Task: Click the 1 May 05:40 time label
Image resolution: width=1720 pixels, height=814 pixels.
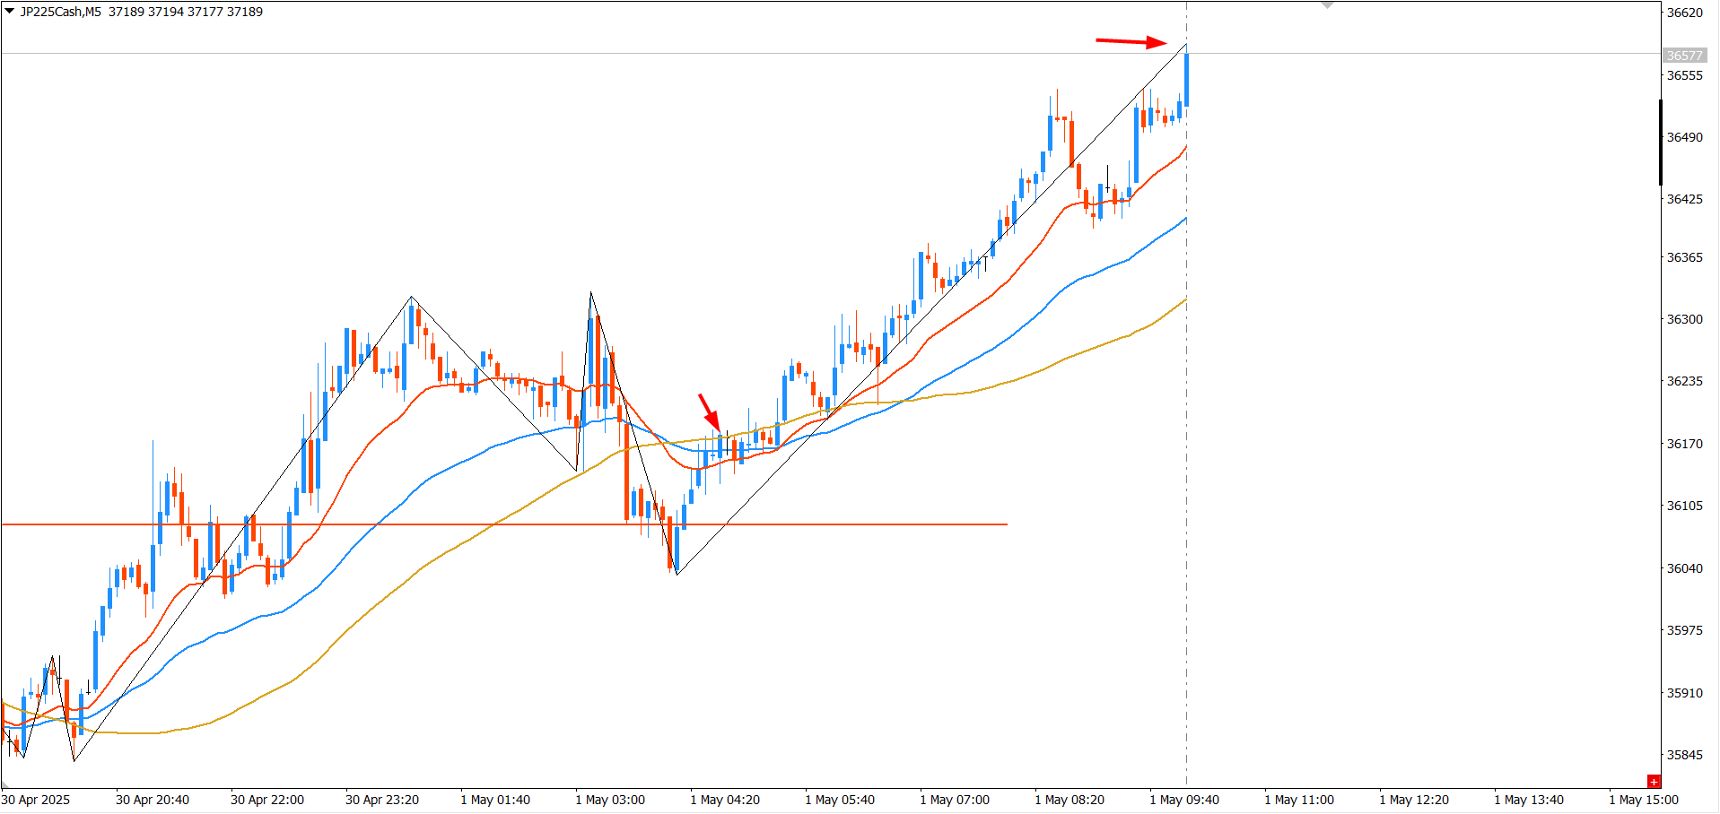Action: click(x=840, y=800)
